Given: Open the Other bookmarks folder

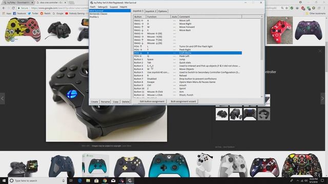Looking at the screenshot, I should point(316,13).
